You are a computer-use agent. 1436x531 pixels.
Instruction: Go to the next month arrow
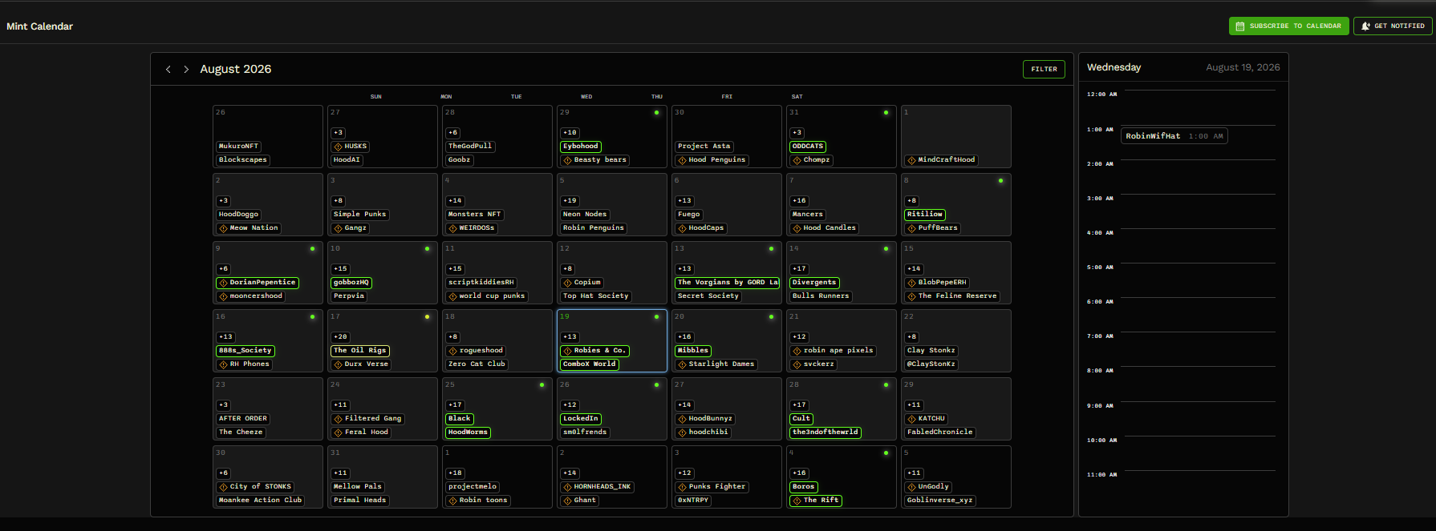tap(186, 70)
